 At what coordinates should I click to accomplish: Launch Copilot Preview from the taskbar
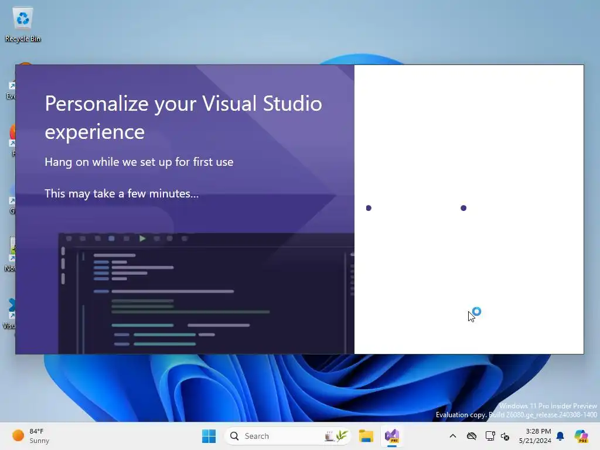pos(581,436)
